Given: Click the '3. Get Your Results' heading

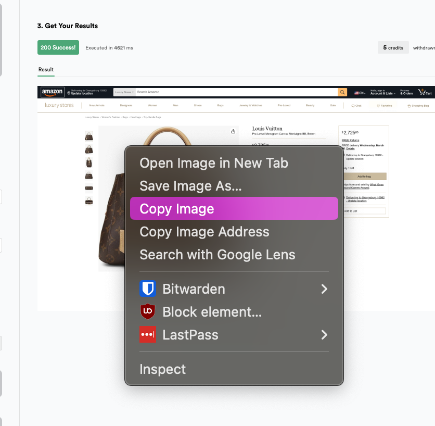Looking at the screenshot, I should tap(68, 26).
